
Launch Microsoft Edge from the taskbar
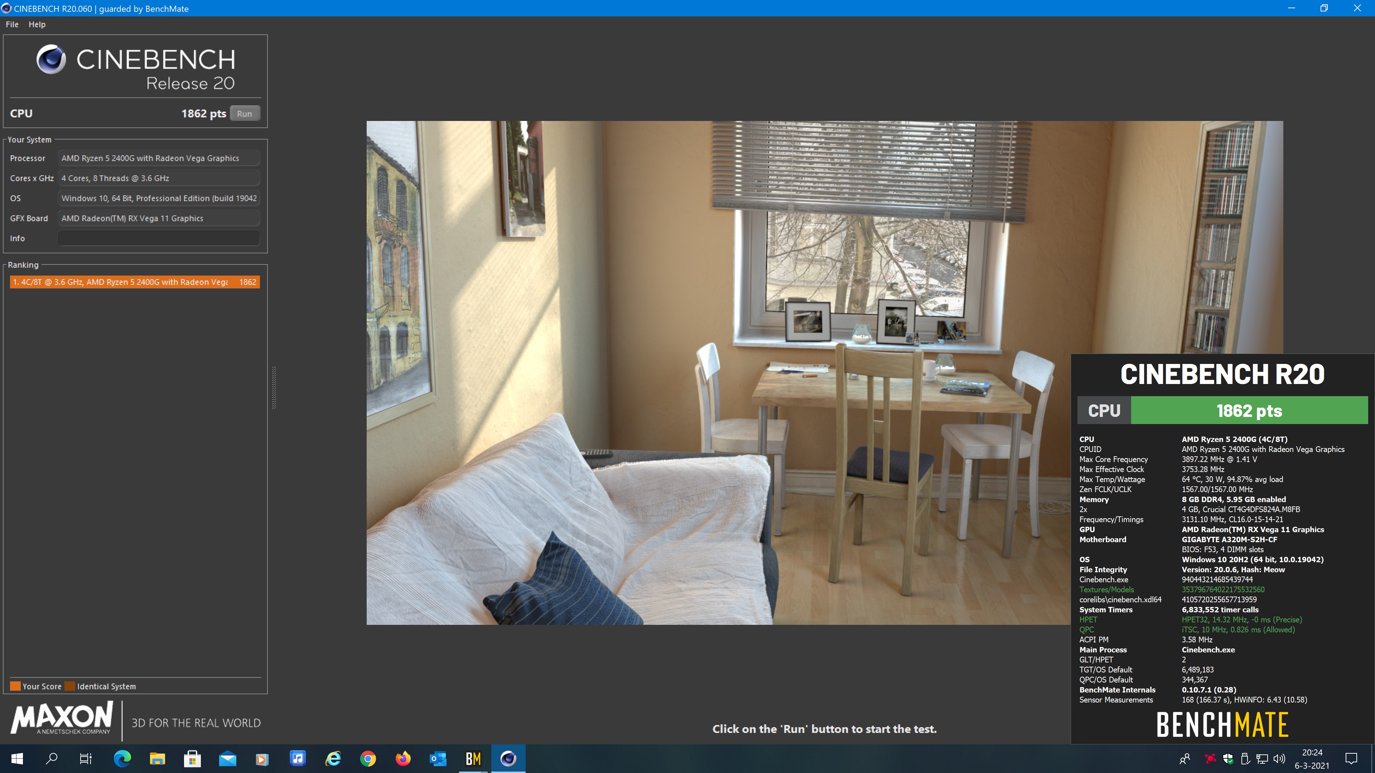coord(122,759)
